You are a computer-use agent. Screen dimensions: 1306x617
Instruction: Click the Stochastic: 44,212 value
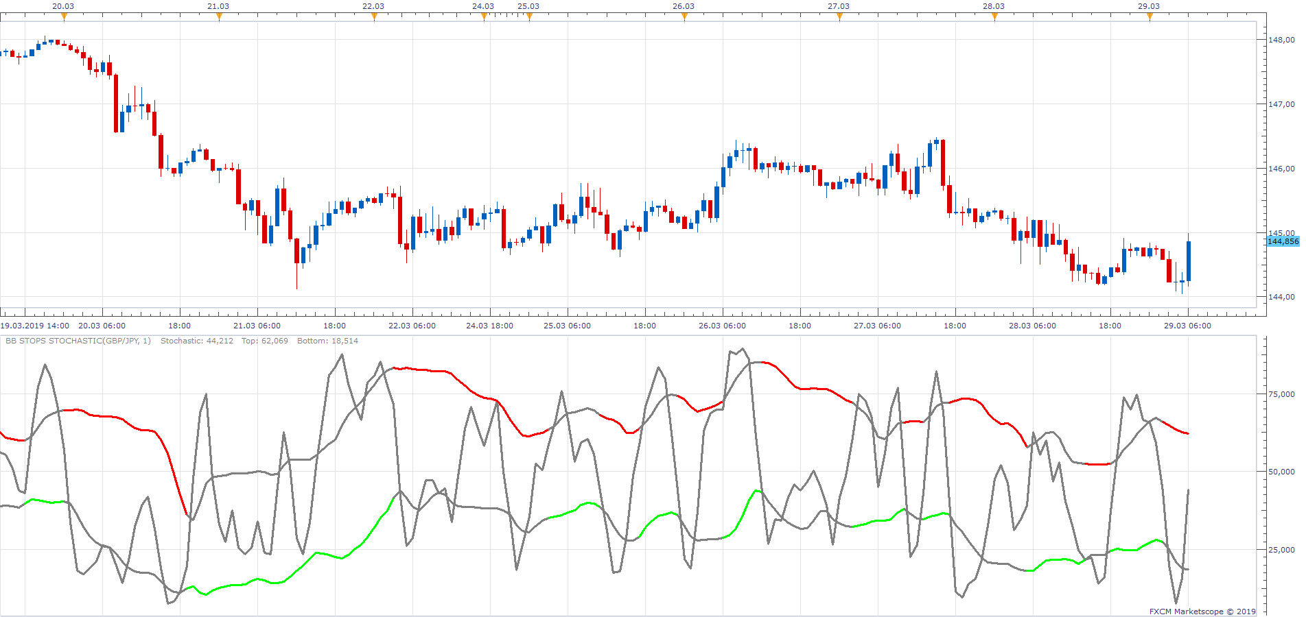(x=197, y=341)
